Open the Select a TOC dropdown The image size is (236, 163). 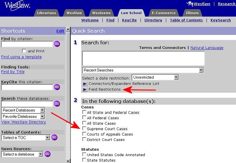(26, 138)
